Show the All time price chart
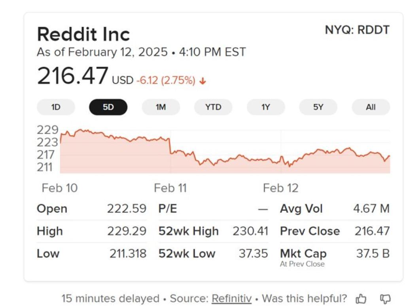 (371, 107)
